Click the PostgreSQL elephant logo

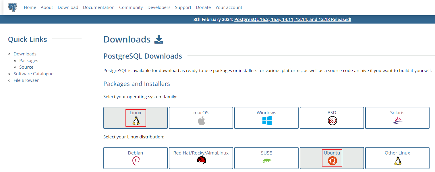[x=12, y=7]
